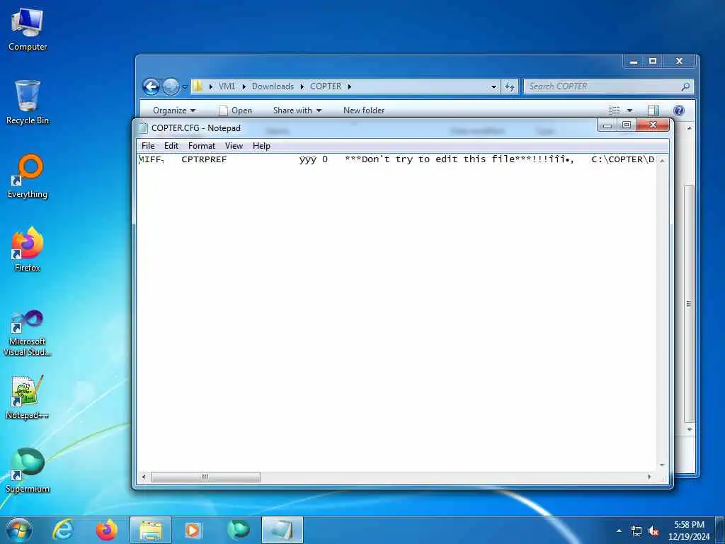The image size is (725, 544).
Task: Open the Explorer view options dropdown arrow
Action: 629,110
